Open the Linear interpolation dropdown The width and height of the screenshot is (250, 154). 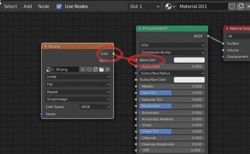(78, 77)
